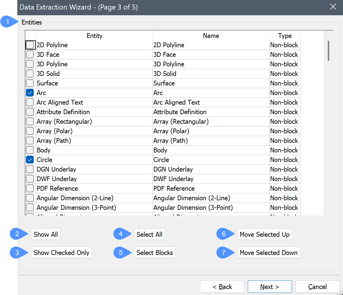This screenshot has width=343, height=295.
Task: Cancel the Data Extraction Wizard
Action: pos(317,287)
